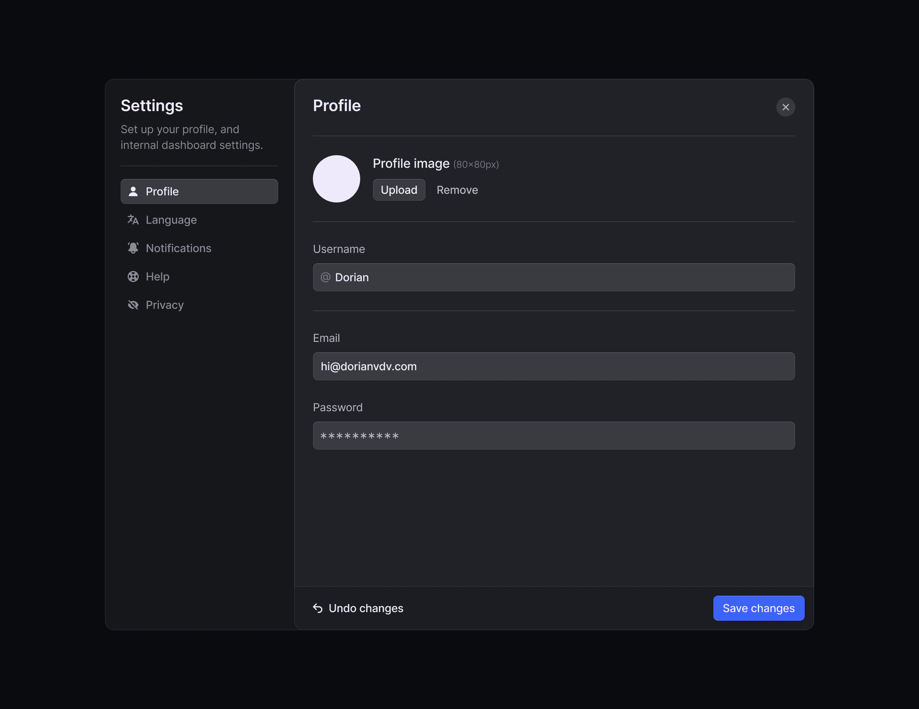
Task: Click the person icon beside Profile
Action: (133, 191)
